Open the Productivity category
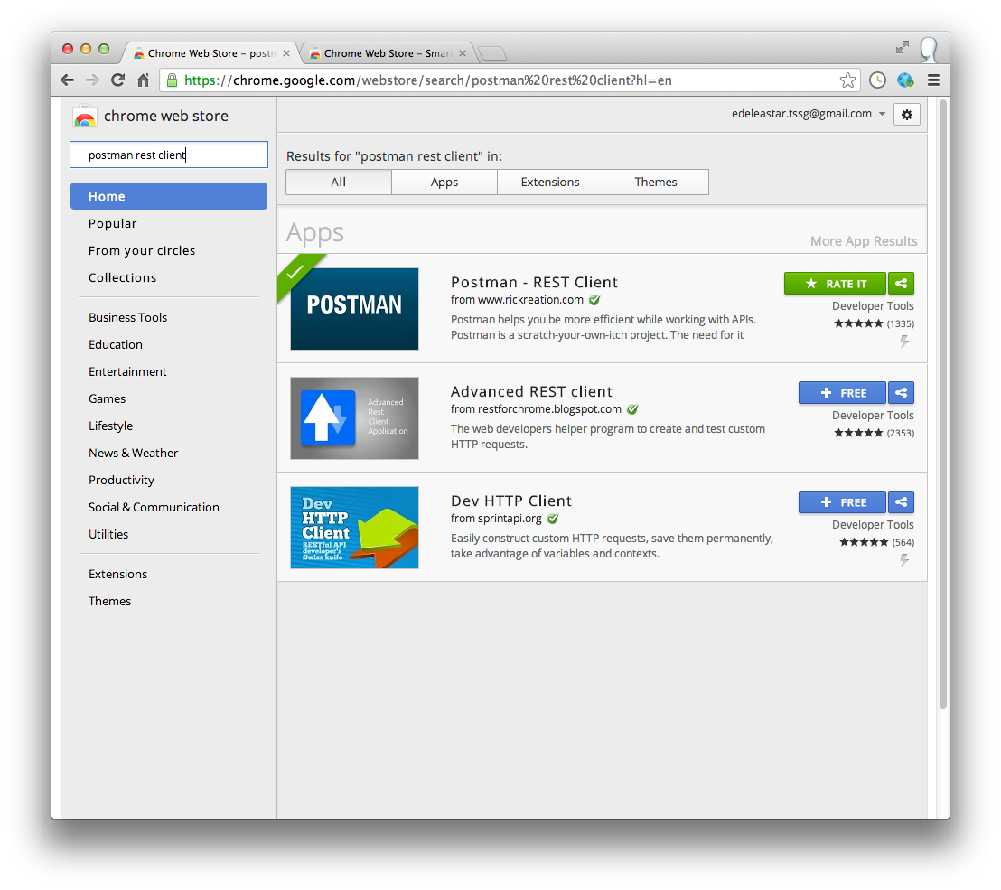Image resolution: width=1001 pixels, height=890 pixels. click(121, 480)
